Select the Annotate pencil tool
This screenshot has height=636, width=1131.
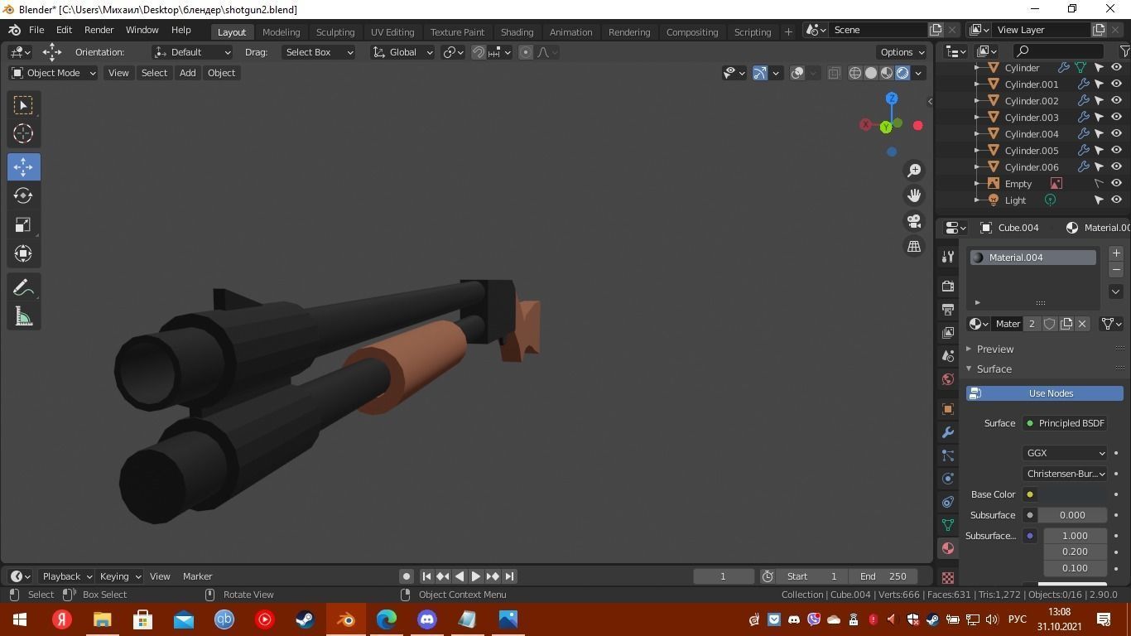pyautogui.click(x=23, y=287)
